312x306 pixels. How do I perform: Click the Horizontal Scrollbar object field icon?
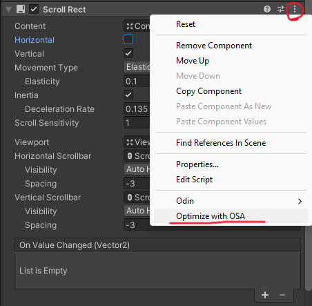coord(130,156)
